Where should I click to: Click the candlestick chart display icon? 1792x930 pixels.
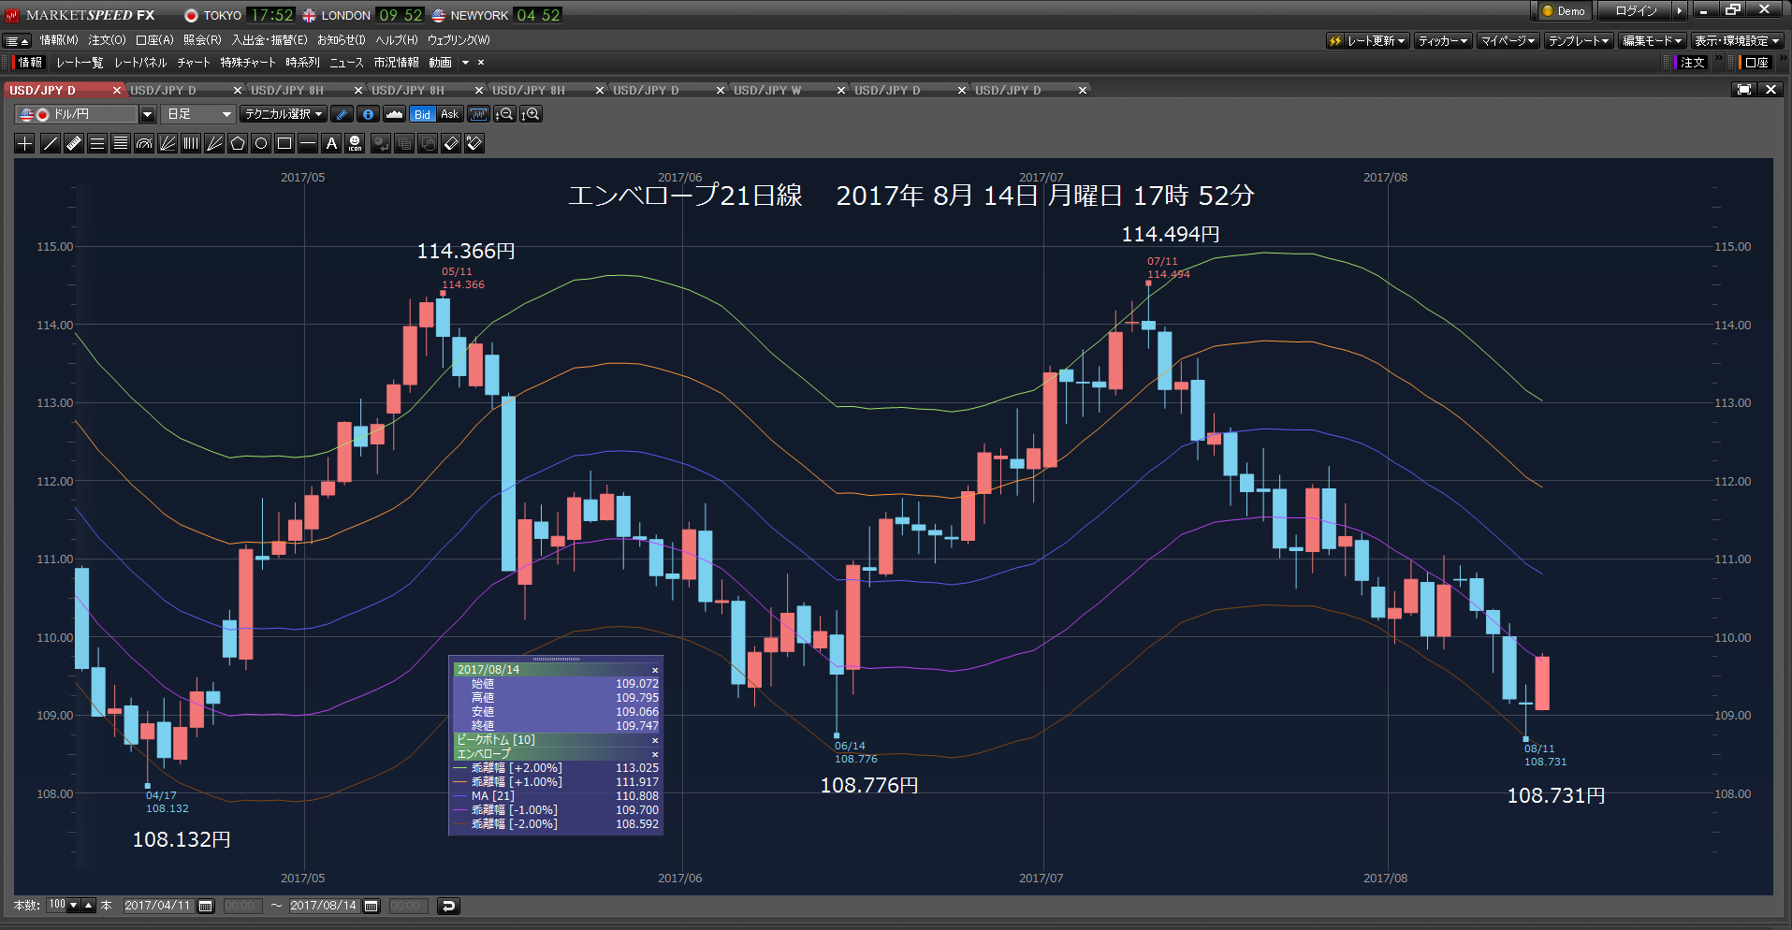[478, 114]
